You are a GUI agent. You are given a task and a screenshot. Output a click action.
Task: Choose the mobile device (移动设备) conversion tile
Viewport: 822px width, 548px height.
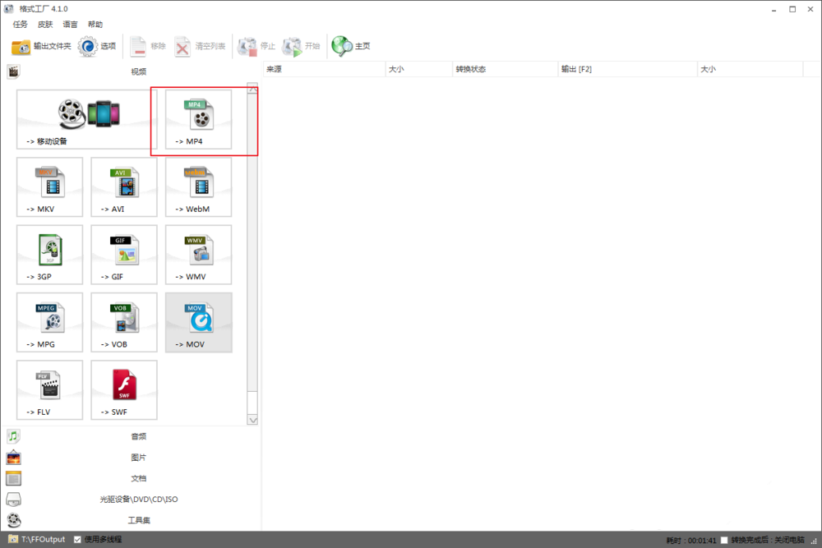[x=87, y=119]
